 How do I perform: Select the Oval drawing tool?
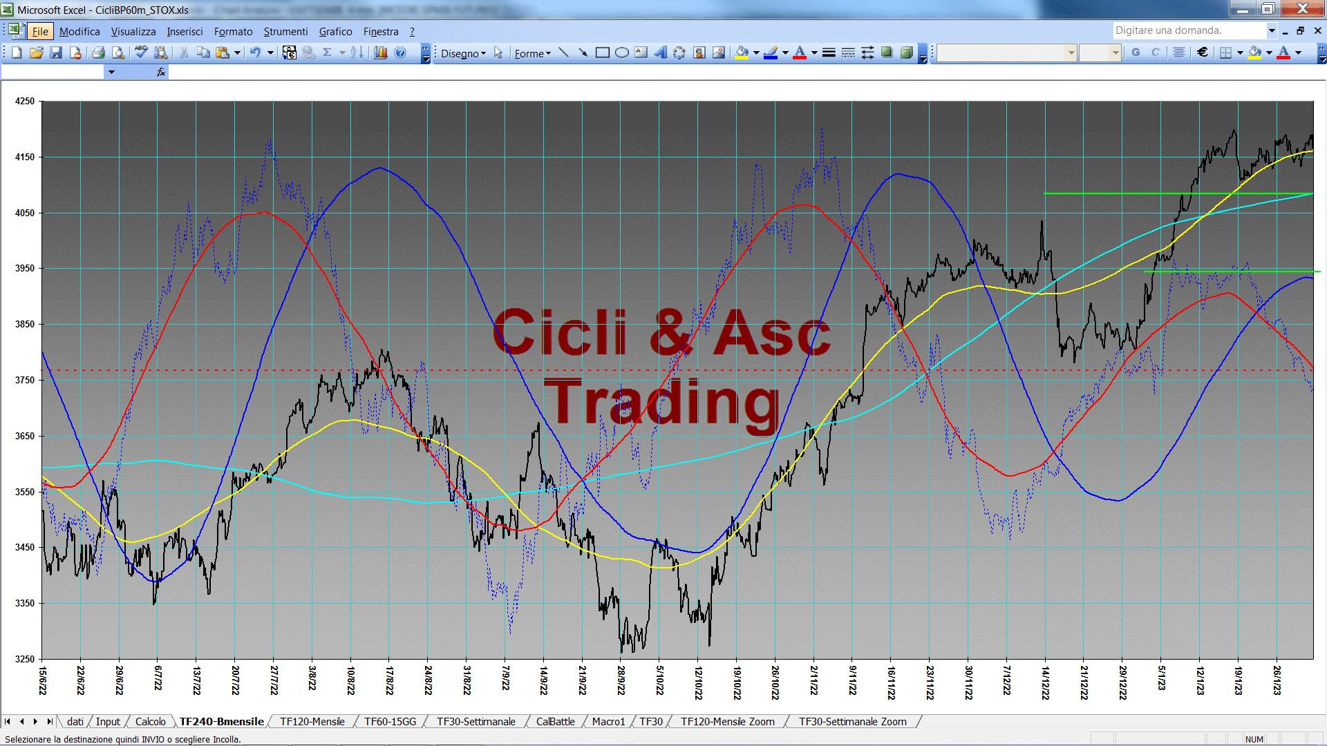click(x=622, y=52)
